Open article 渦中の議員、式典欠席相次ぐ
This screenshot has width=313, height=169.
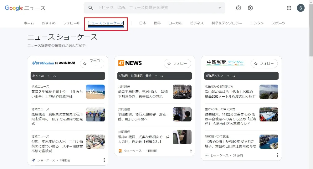[x=144, y=139]
